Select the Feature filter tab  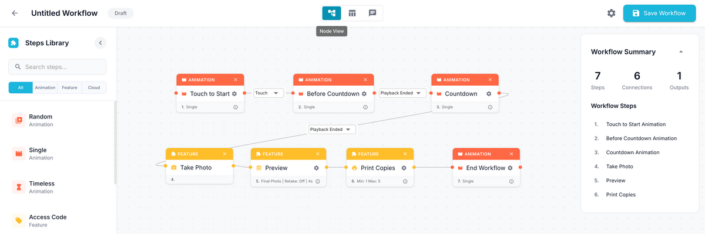click(69, 87)
